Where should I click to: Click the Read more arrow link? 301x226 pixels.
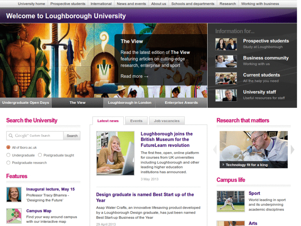[134, 76]
